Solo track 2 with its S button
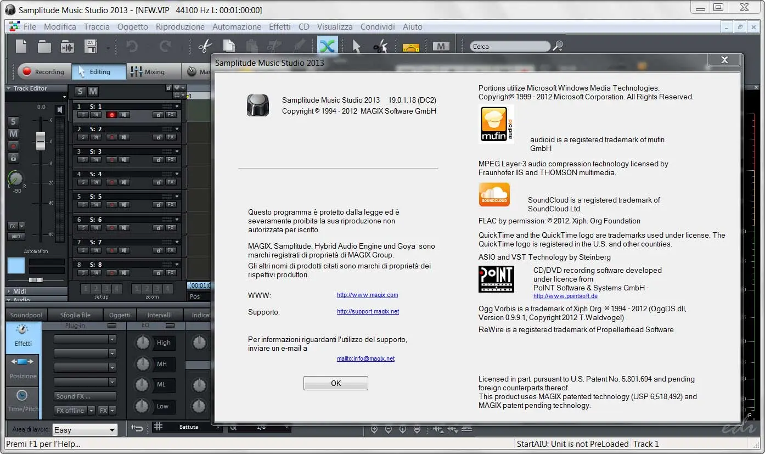This screenshot has width=765, height=454. tap(82, 137)
